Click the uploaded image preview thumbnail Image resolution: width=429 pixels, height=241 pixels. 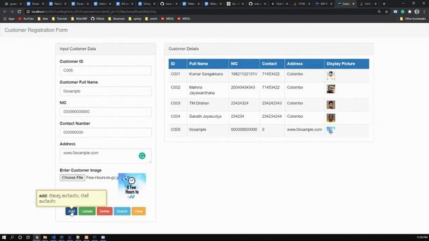point(132,186)
